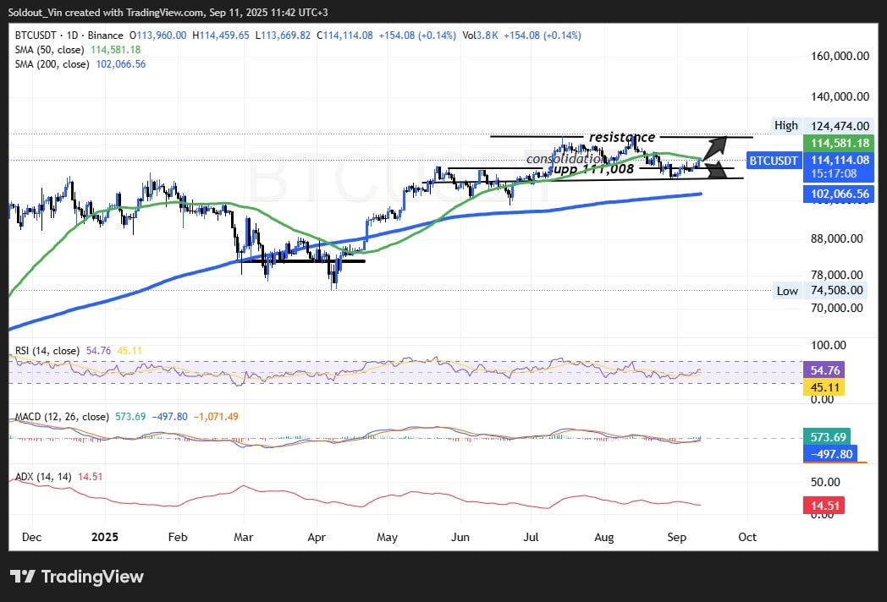887x602 pixels.
Task: Click the Vol 3.8K value in legend
Action: [x=480, y=35]
